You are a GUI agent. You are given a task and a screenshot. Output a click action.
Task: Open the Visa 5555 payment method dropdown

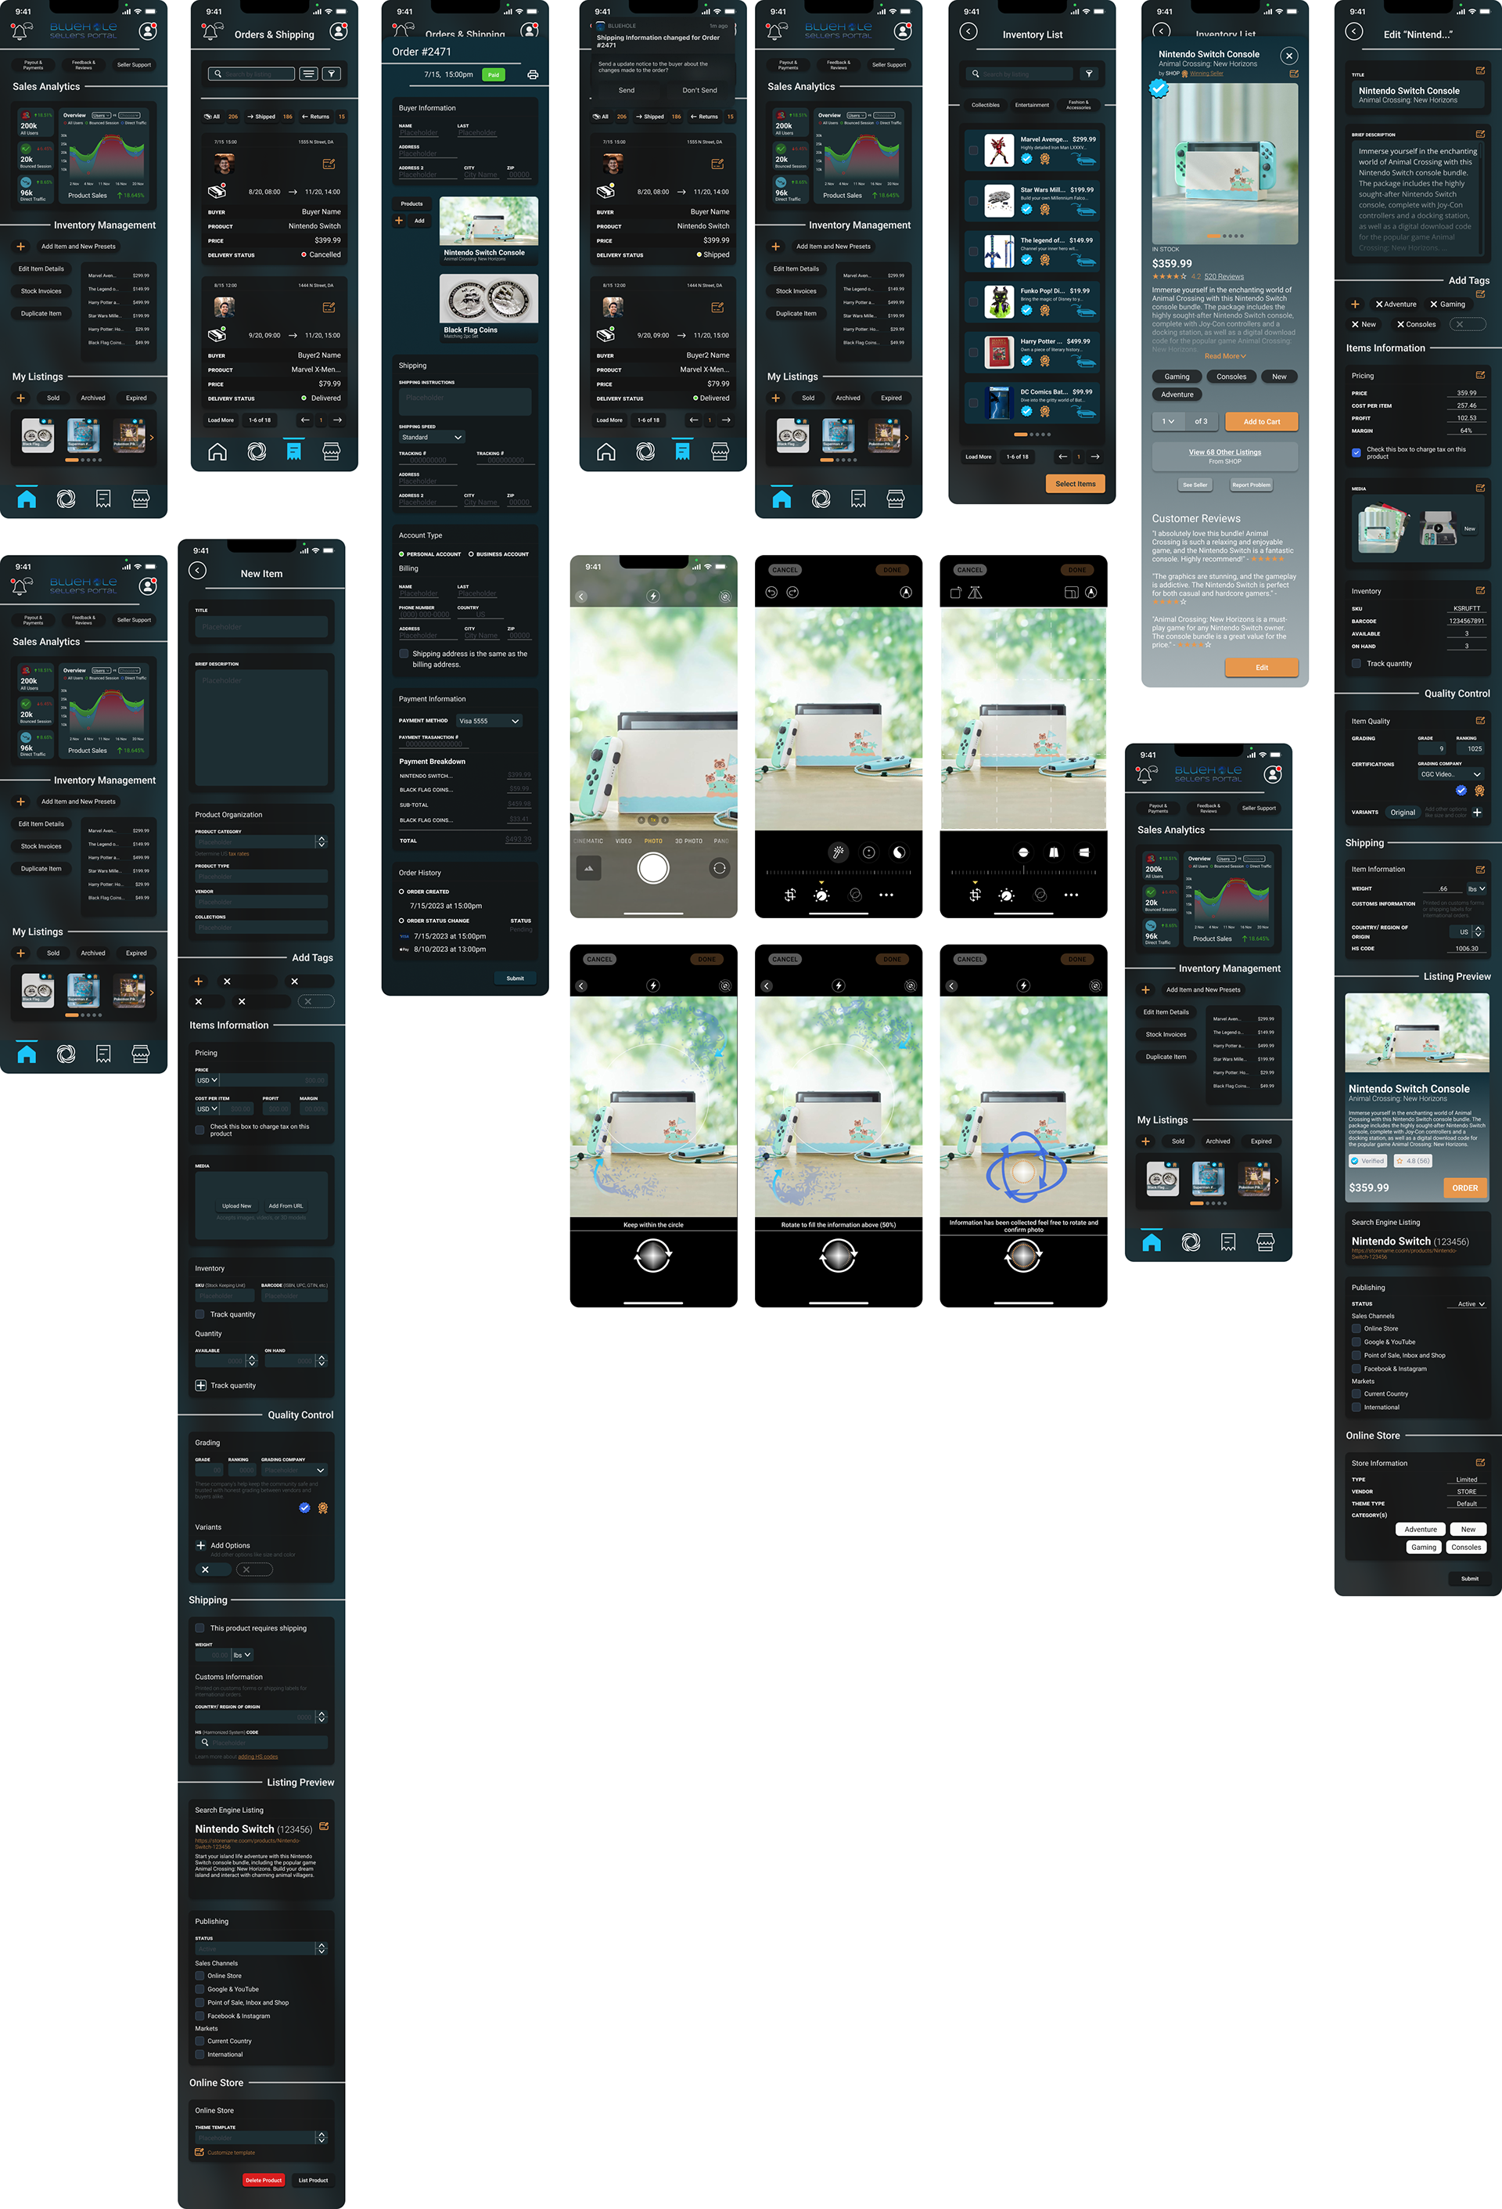click(x=488, y=720)
